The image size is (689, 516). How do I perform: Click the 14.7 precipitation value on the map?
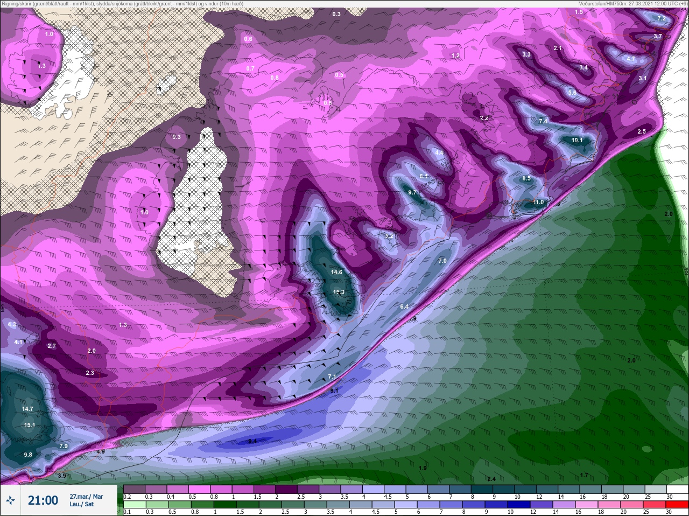27,409
